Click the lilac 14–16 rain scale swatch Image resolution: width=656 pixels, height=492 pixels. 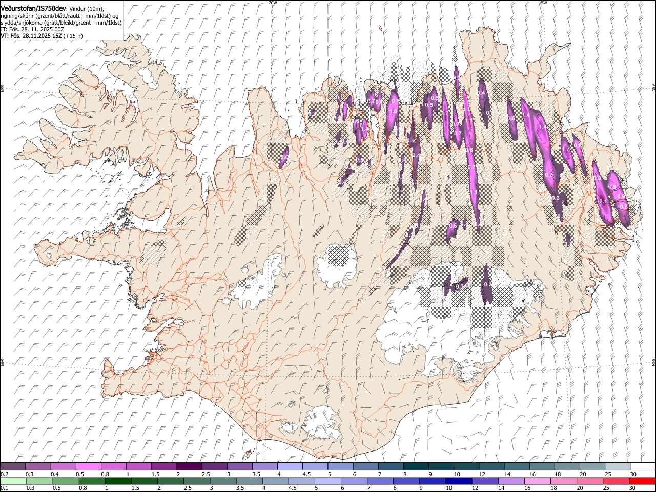click(511, 481)
